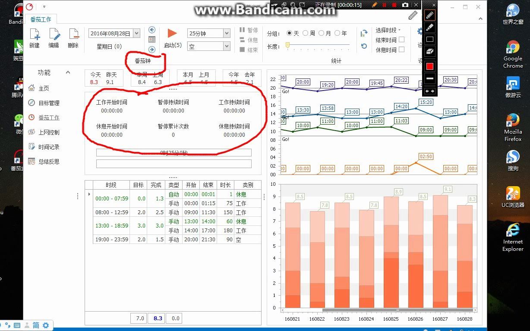Select Bandicam pencil drawing tool

(x=429, y=16)
